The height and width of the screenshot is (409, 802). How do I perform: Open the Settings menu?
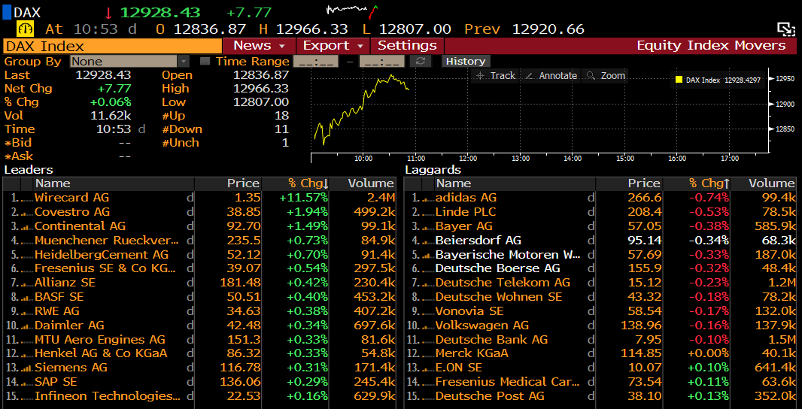407,46
